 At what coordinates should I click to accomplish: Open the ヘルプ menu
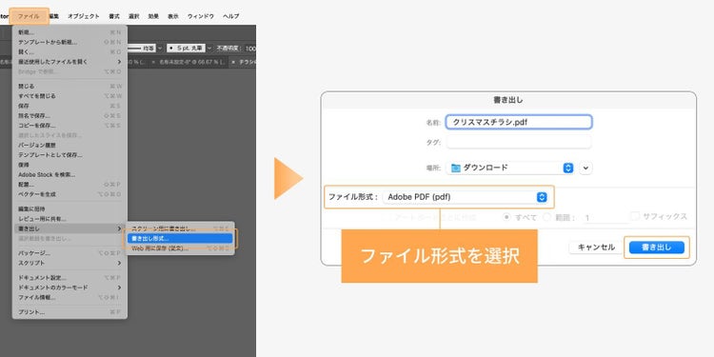[231, 16]
